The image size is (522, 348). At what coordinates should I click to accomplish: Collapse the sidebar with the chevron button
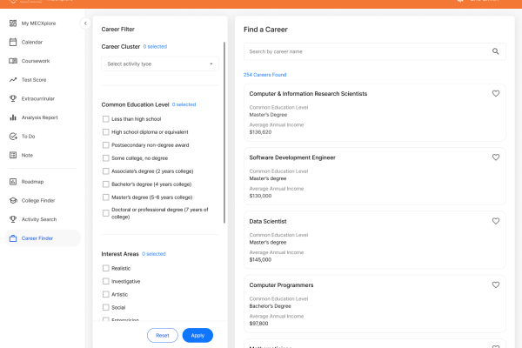[85, 23]
